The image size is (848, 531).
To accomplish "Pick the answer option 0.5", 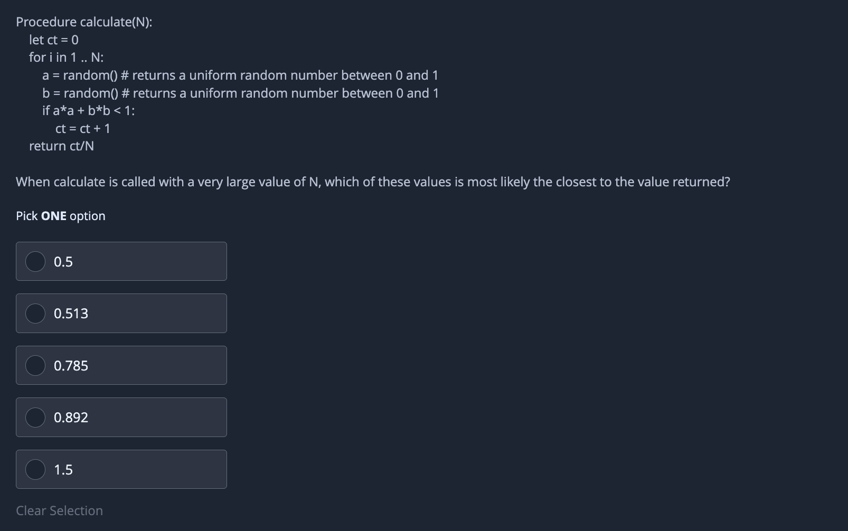I will coord(121,261).
